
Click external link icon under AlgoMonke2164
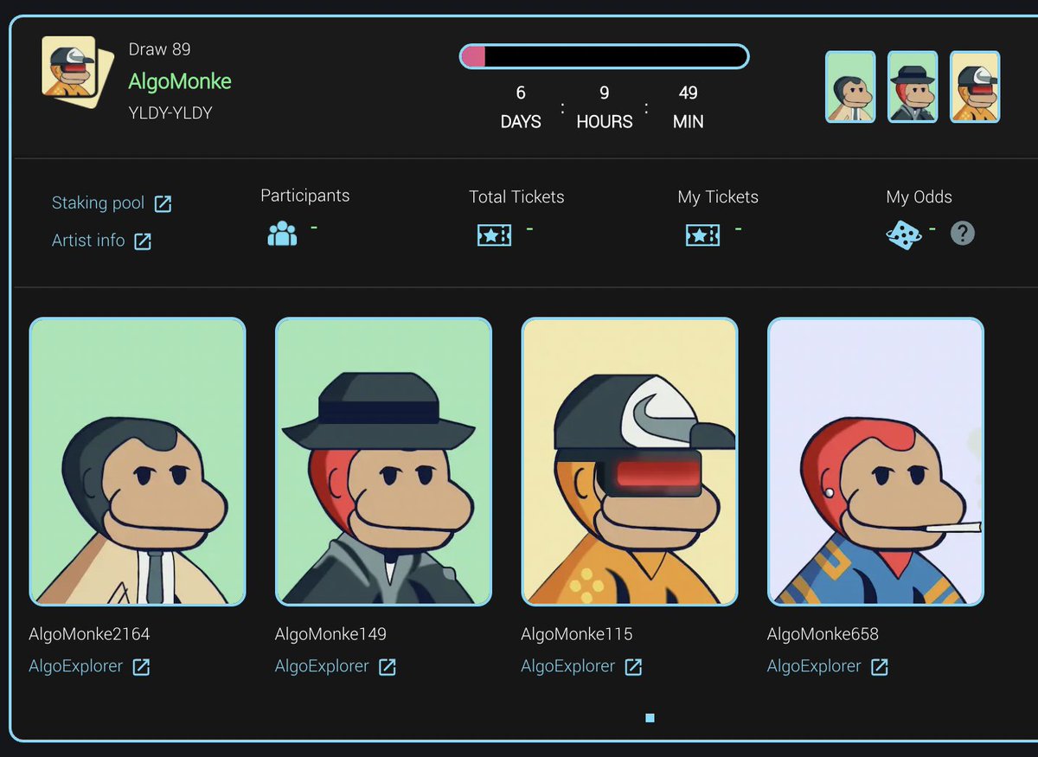(141, 667)
